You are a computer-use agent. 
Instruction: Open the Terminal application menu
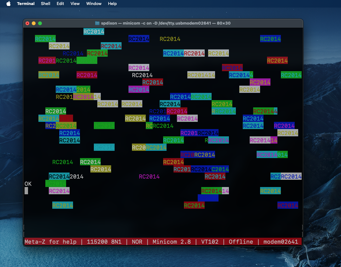pyautogui.click(x=26, y=4)
